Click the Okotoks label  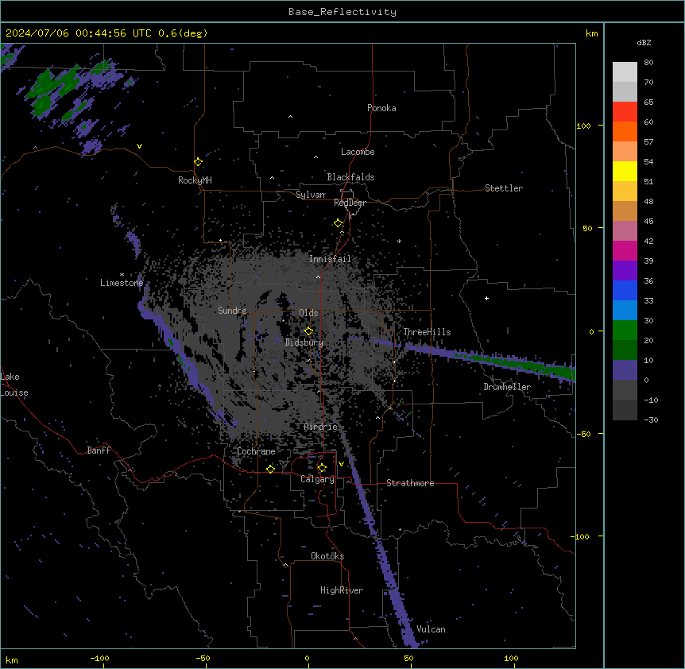327,556
